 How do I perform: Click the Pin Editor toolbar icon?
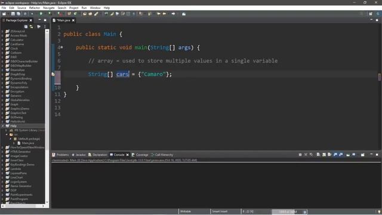tap(184, 14)
